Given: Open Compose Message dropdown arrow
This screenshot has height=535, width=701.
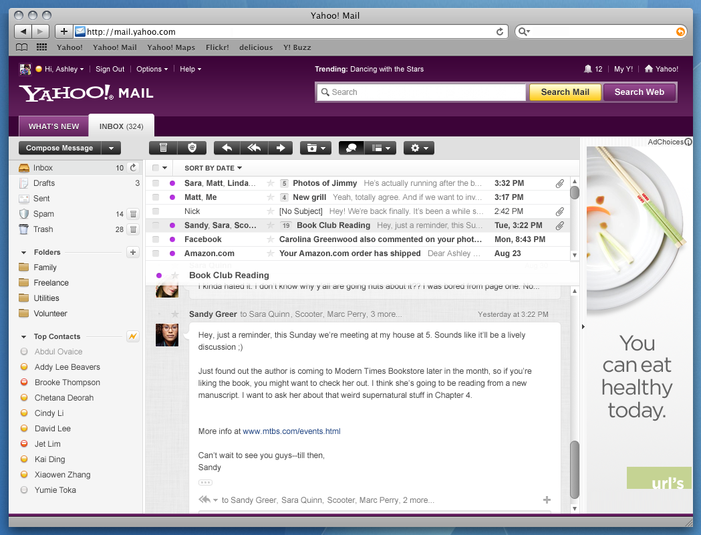Looking at the screenshot, I should (x=112, y=148).
